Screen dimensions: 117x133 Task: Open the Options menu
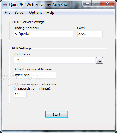36,13
